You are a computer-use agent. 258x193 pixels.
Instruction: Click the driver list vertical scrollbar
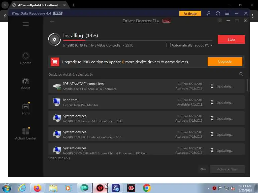click(x=247, y=85)
